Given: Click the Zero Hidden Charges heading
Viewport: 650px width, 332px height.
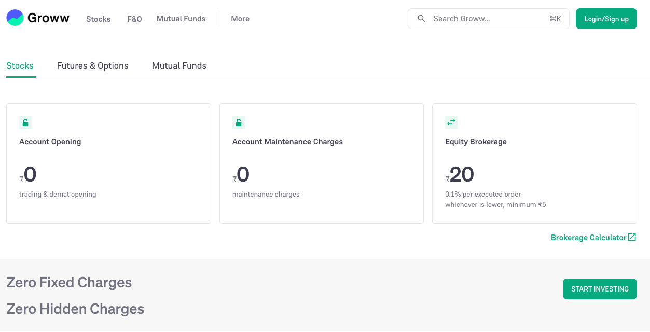Looking at the screenshot, I should (75, 309).
